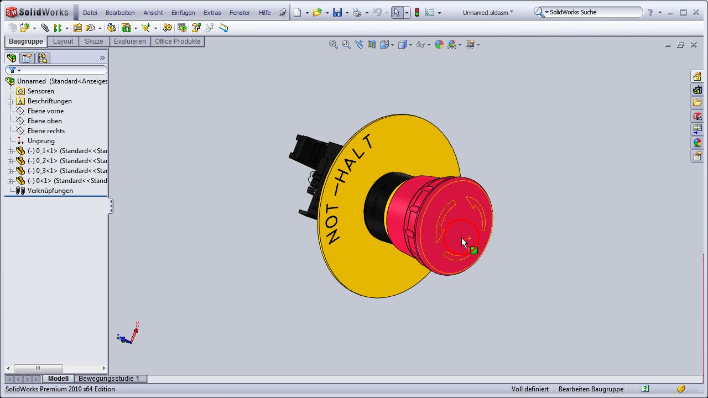Click the Open file icon
708x398 pixels.
point(317,12)
